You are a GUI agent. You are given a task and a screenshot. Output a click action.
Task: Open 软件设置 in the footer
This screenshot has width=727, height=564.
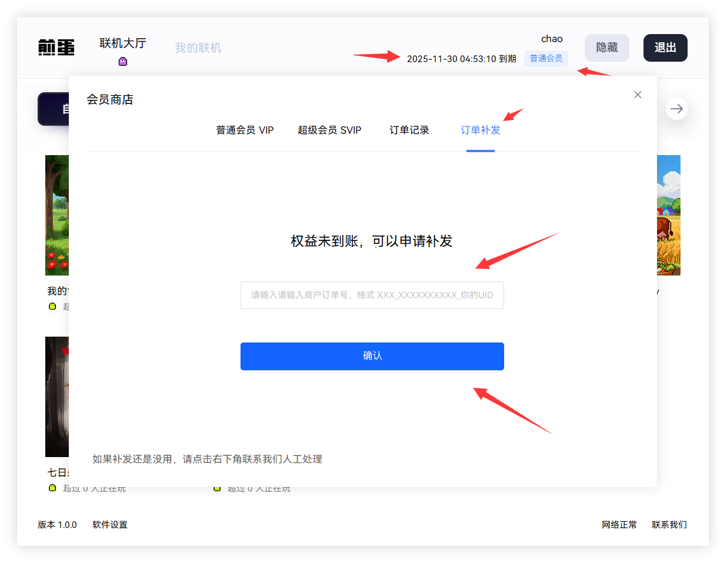coord(110,525)
